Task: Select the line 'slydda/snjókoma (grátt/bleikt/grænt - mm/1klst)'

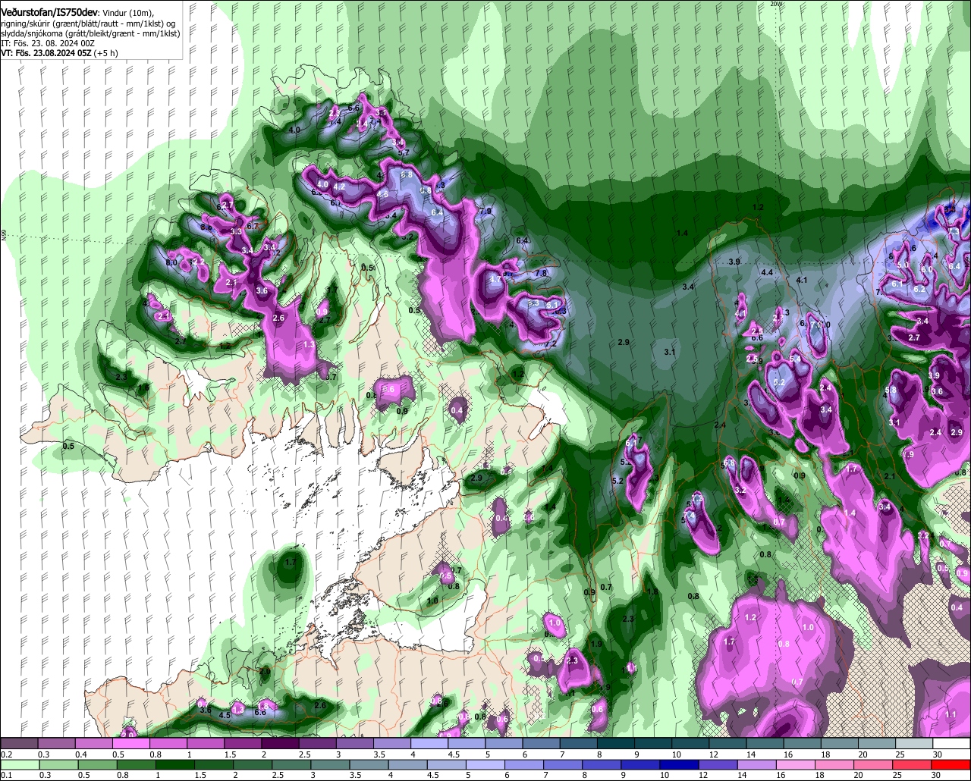Action: (x=90, y=36)
